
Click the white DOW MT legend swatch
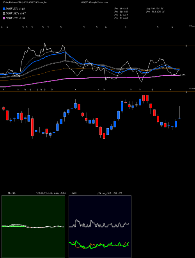pos(4,14)
